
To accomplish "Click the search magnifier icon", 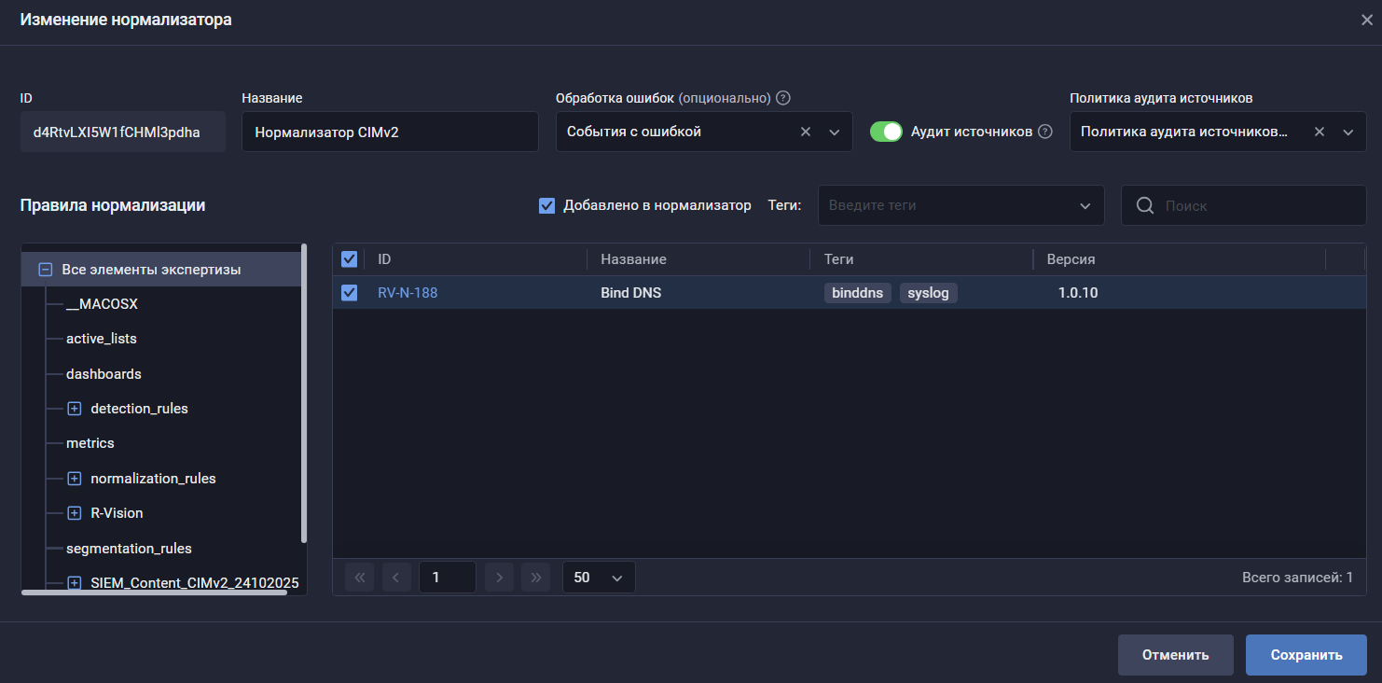I will (1145, 205).
